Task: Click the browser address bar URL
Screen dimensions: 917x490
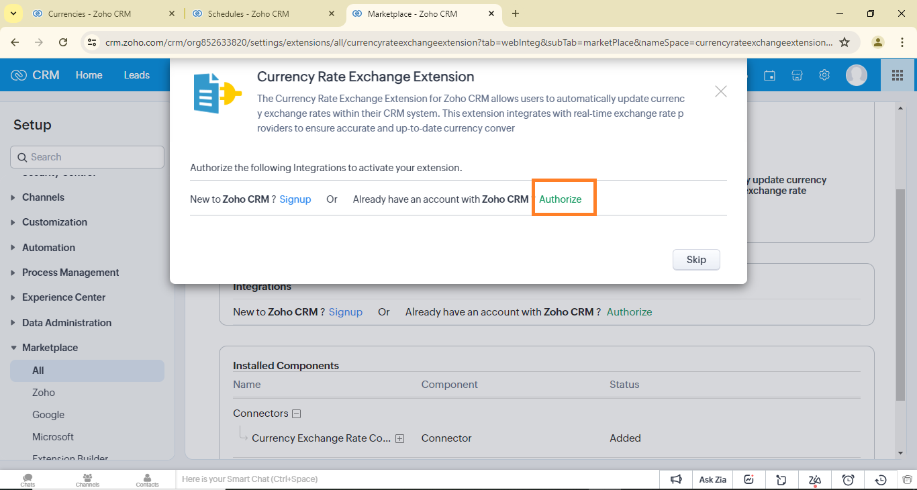Action: pyautogui.click(x=469, y=42)
